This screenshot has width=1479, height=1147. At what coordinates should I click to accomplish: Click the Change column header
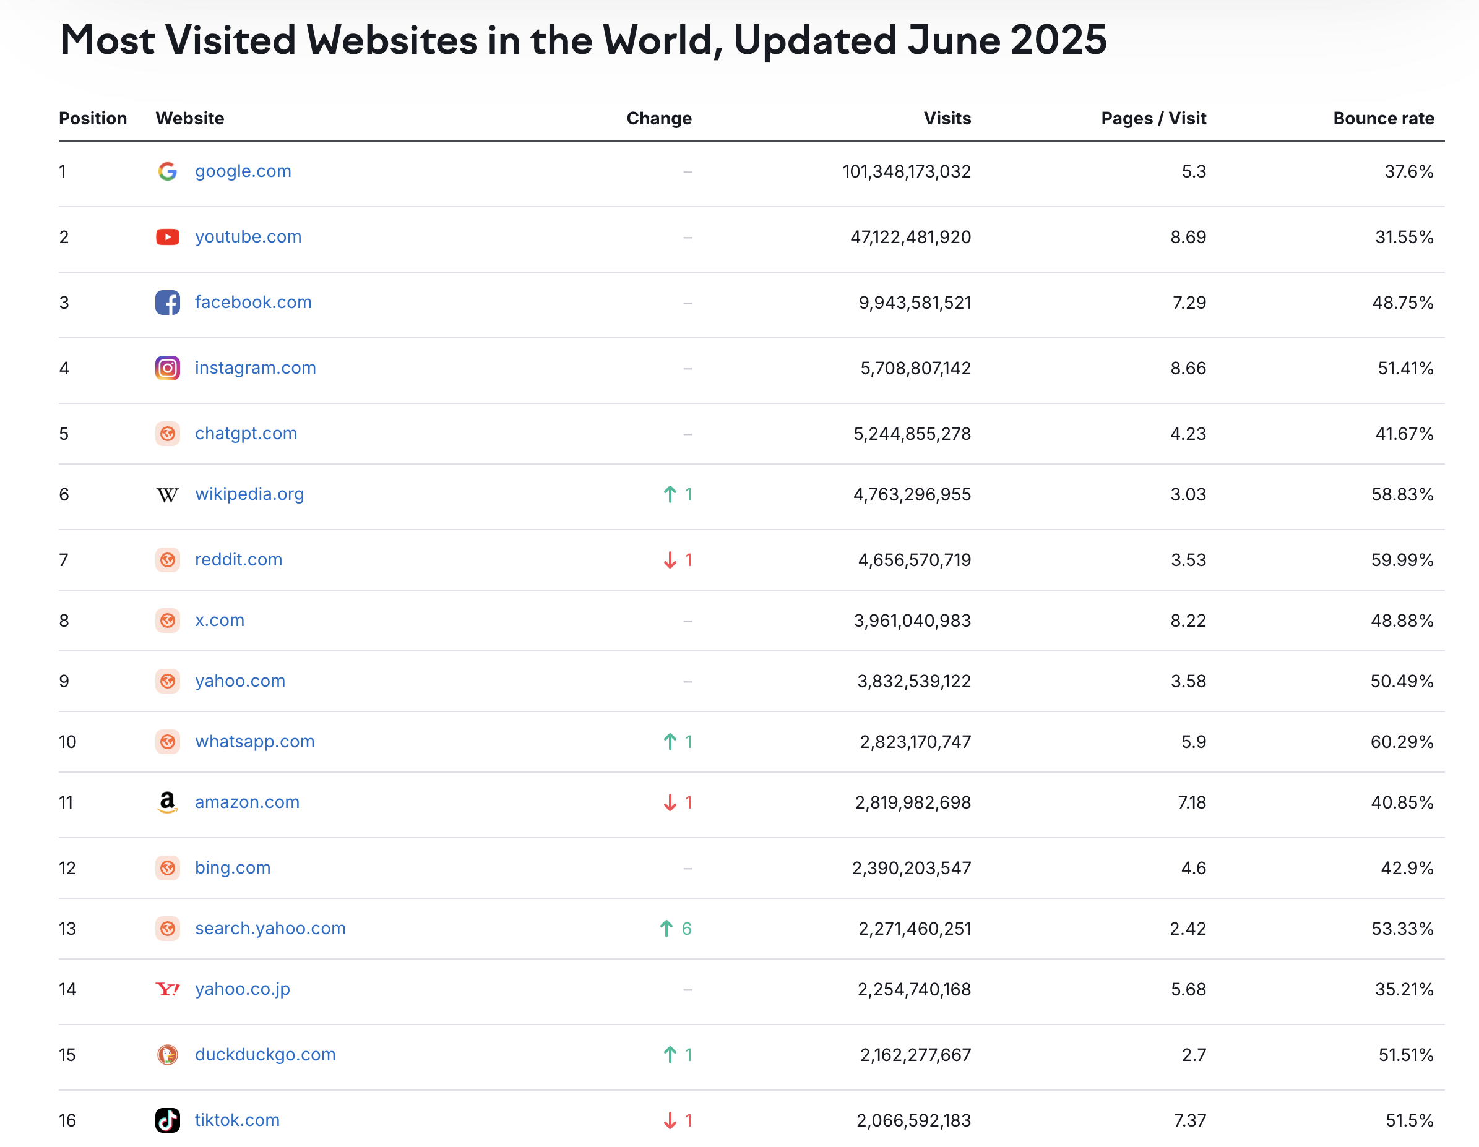pyautogui.click(x=658, y=119)
